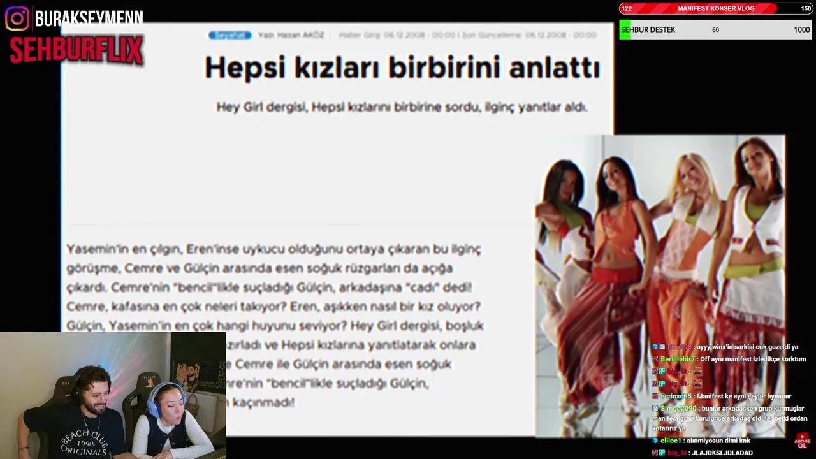The height and width of the screenshot is (459, 816).
Task: Click the goal target number 150
Action: point(806,8)
